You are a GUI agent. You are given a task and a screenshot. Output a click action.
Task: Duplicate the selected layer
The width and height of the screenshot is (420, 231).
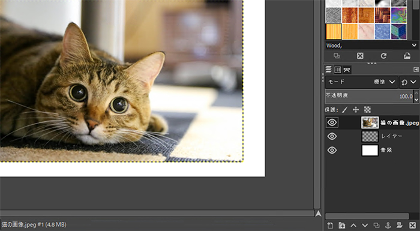point(377,226)
